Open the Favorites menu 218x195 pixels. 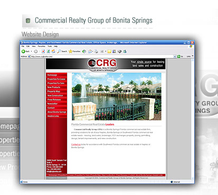(x=42, y=46)
